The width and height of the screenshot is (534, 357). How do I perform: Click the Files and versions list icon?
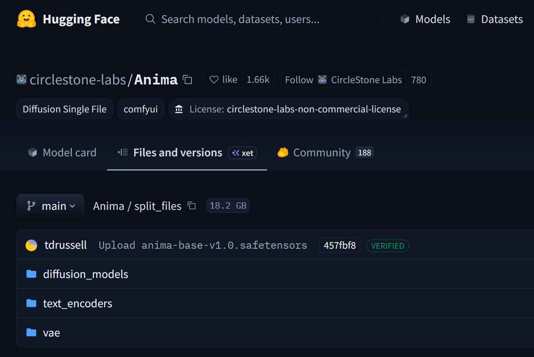pyautogui.click(x=123, y=153)
